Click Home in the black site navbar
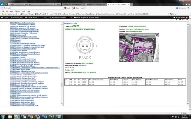Viewport: 191px width, 119px height. coord(5,17)
